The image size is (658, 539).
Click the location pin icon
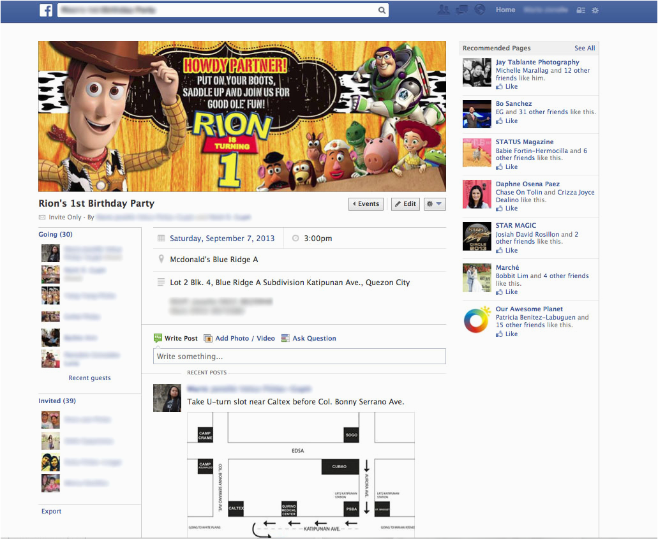pos(161,259)
